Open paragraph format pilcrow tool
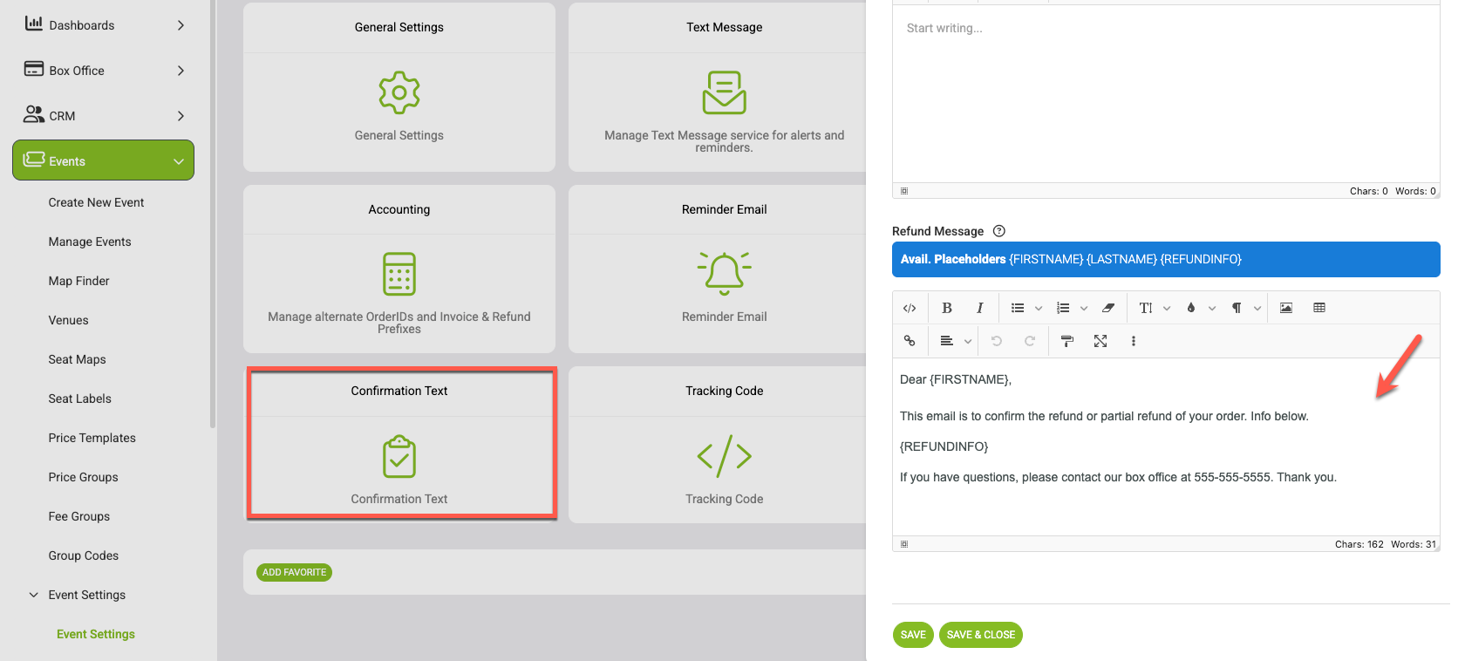 point(1237,308)
